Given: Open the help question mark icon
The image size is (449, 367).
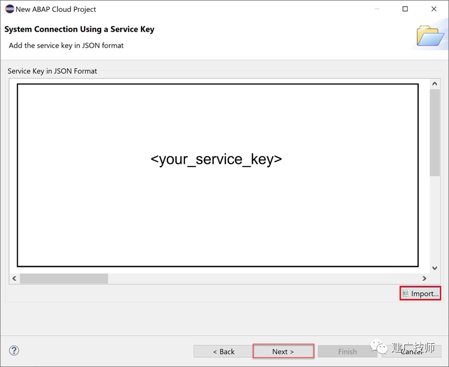Looking at the screenshot, I should point(14,350).
